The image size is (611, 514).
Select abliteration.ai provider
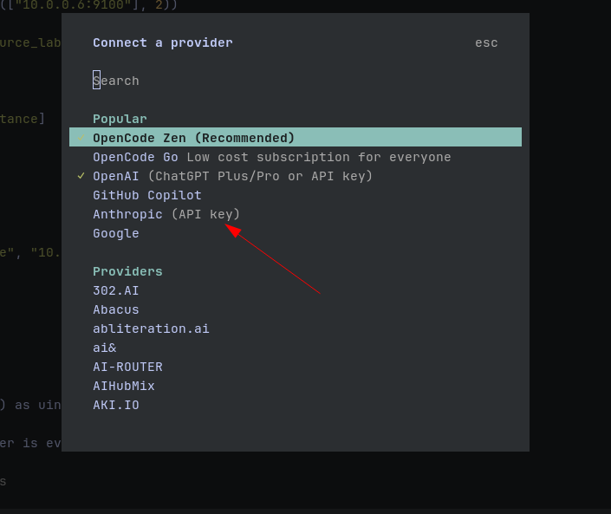click(296, 329)
